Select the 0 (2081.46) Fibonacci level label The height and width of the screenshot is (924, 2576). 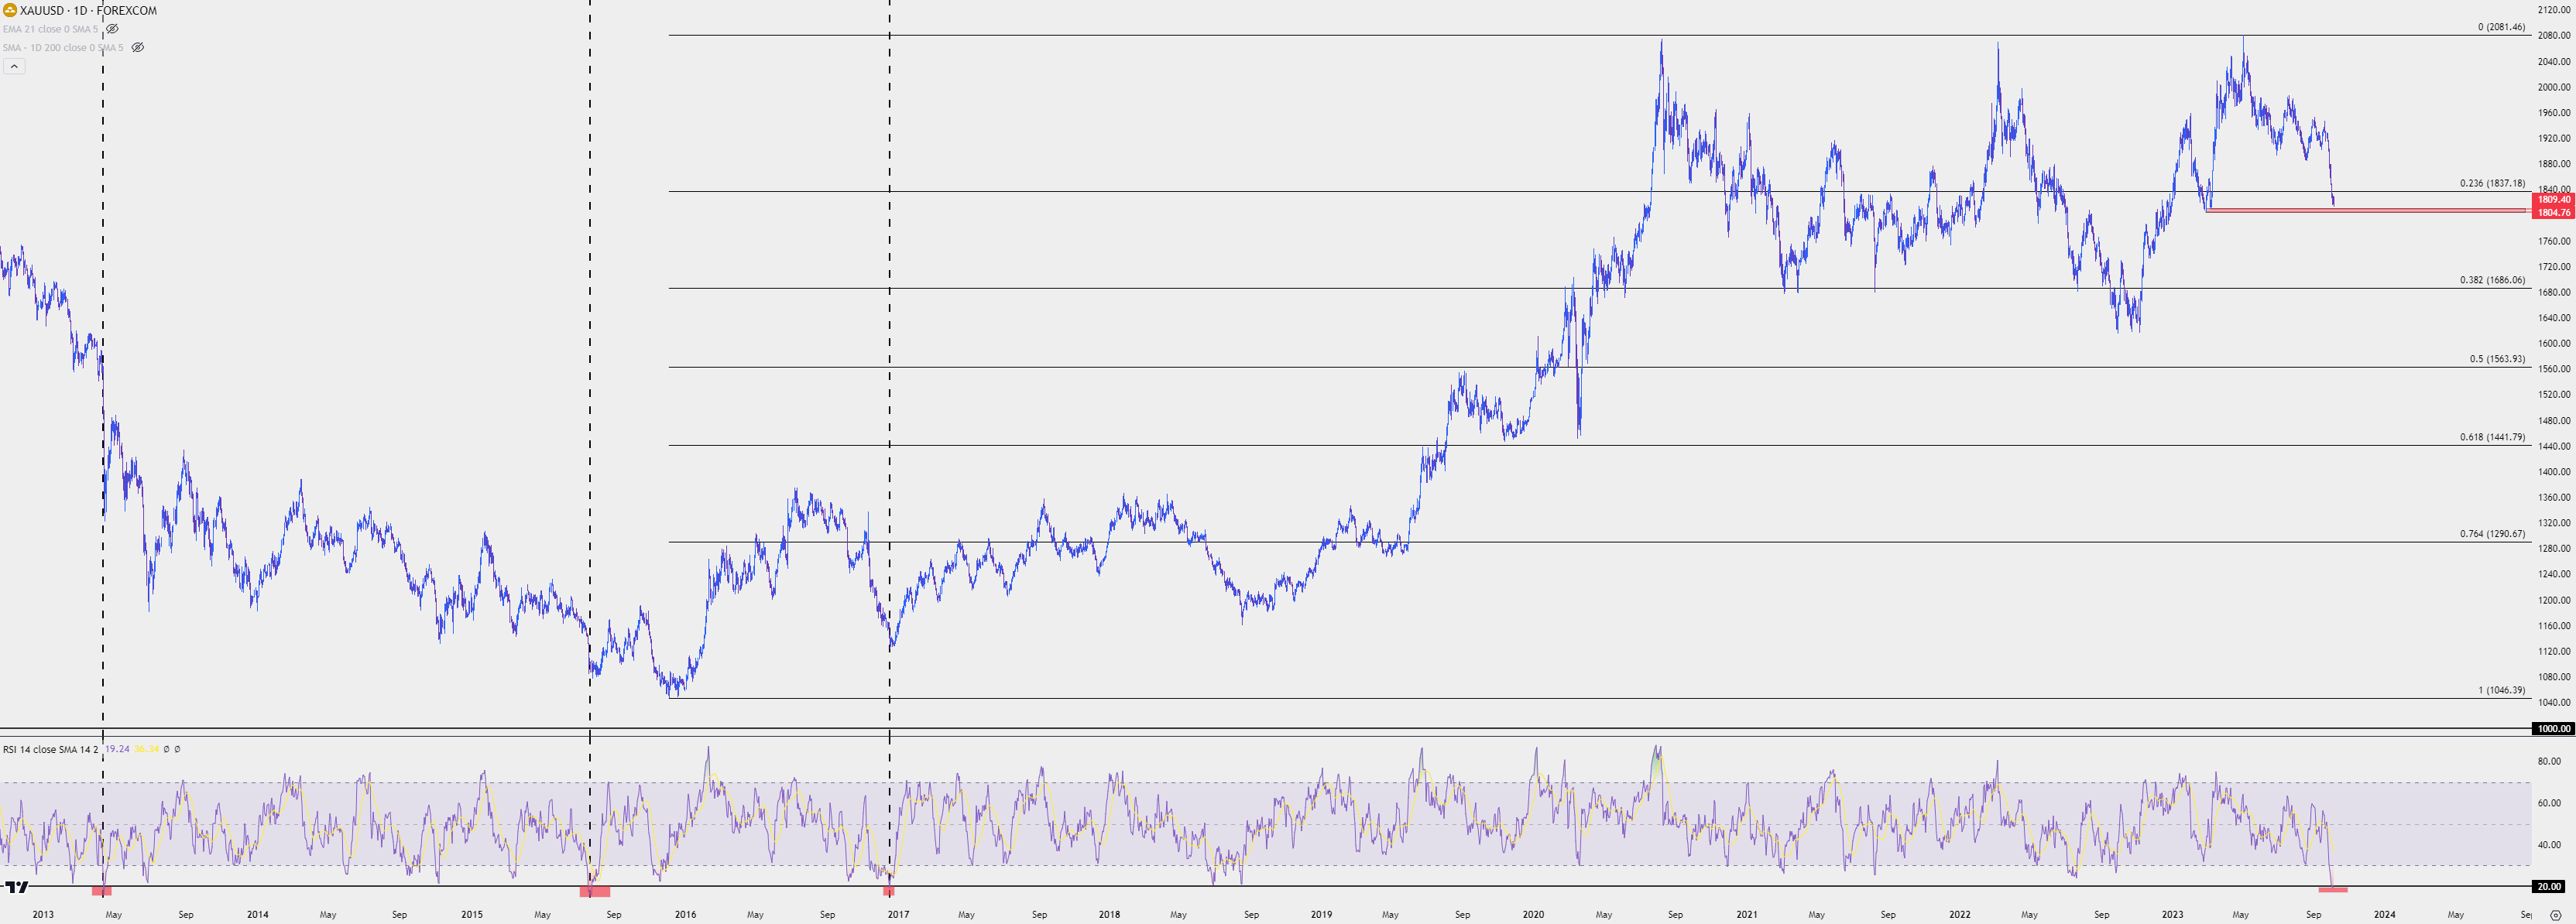2501,27
